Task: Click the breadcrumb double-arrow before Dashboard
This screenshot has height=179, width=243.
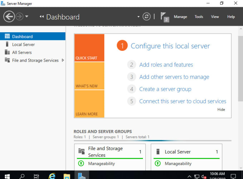Action: click(41, 16)
